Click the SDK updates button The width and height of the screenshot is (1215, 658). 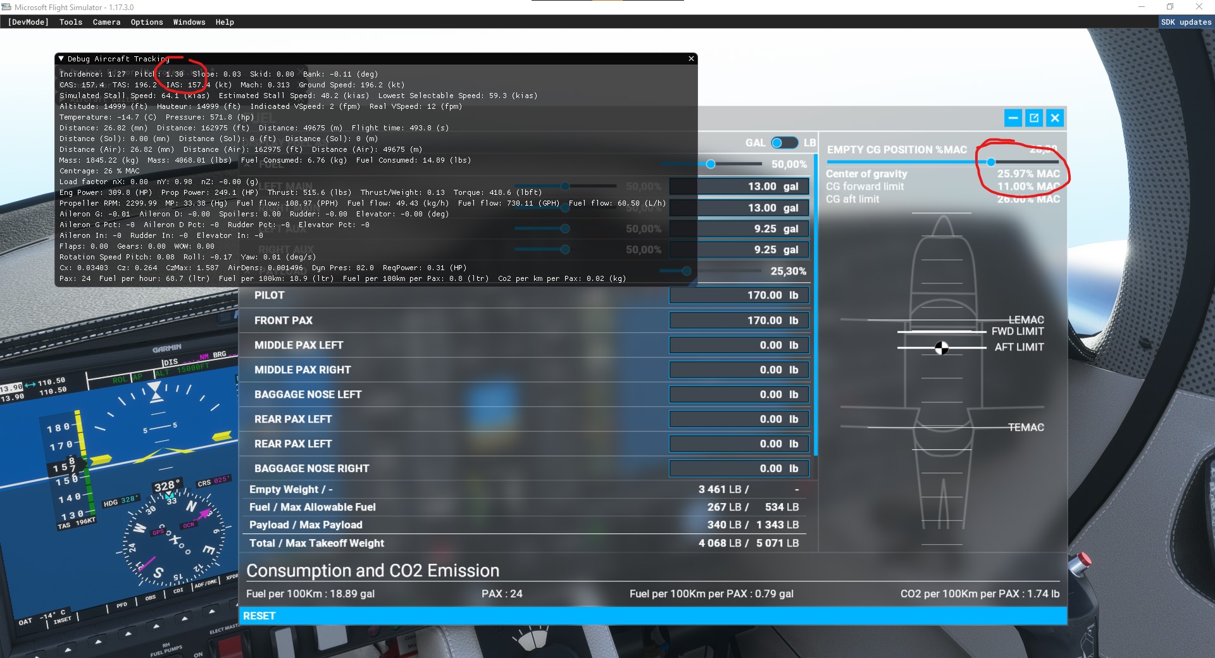point(1186,22)
